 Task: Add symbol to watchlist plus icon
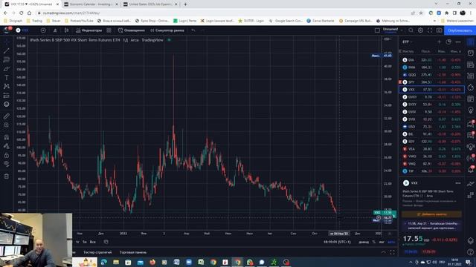coord(439,42)
